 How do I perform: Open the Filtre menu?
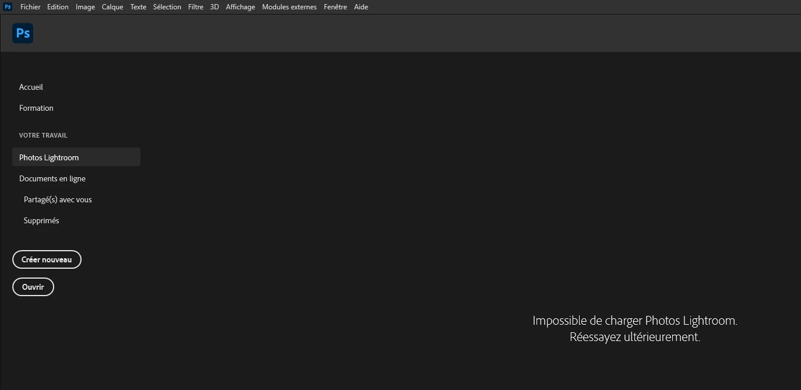click(196, 7)
